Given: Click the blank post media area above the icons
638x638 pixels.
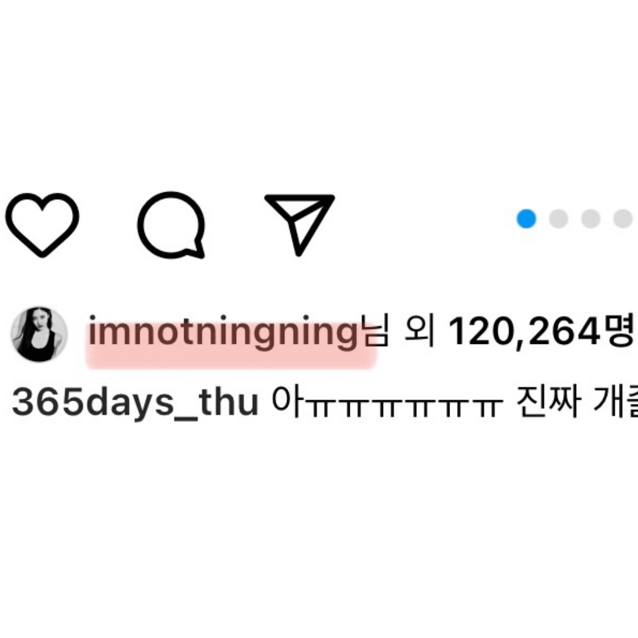Looking at the screenshot, I should click(319, 89).
